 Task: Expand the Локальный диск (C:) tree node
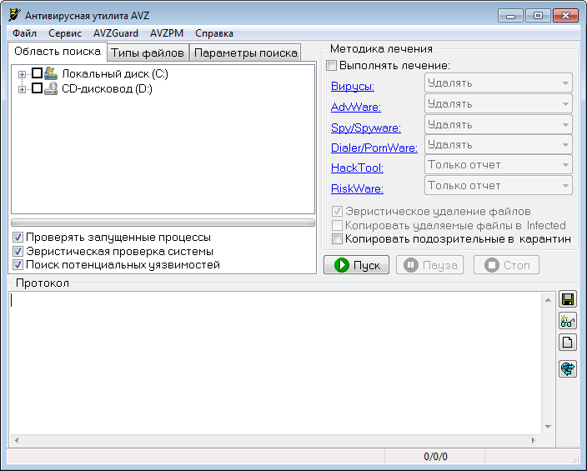(23, 74)
